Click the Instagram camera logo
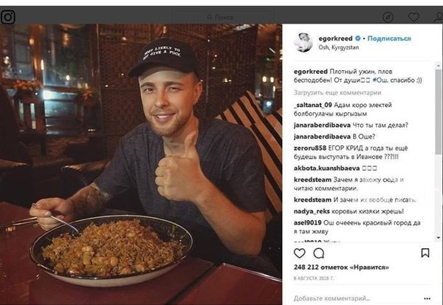 tap(8, 17)
